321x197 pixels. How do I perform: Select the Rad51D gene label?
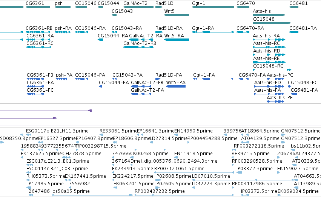pyautogui.click(x=164, y=3)
